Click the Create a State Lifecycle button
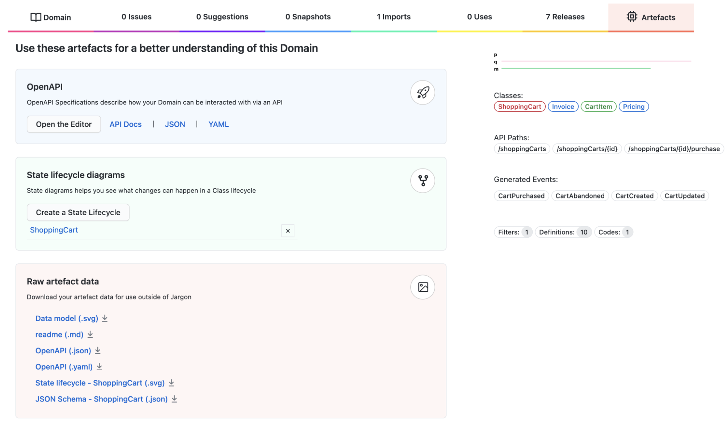 [x=78, y=212]
